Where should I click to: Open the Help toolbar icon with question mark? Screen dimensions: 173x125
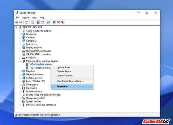38,22
